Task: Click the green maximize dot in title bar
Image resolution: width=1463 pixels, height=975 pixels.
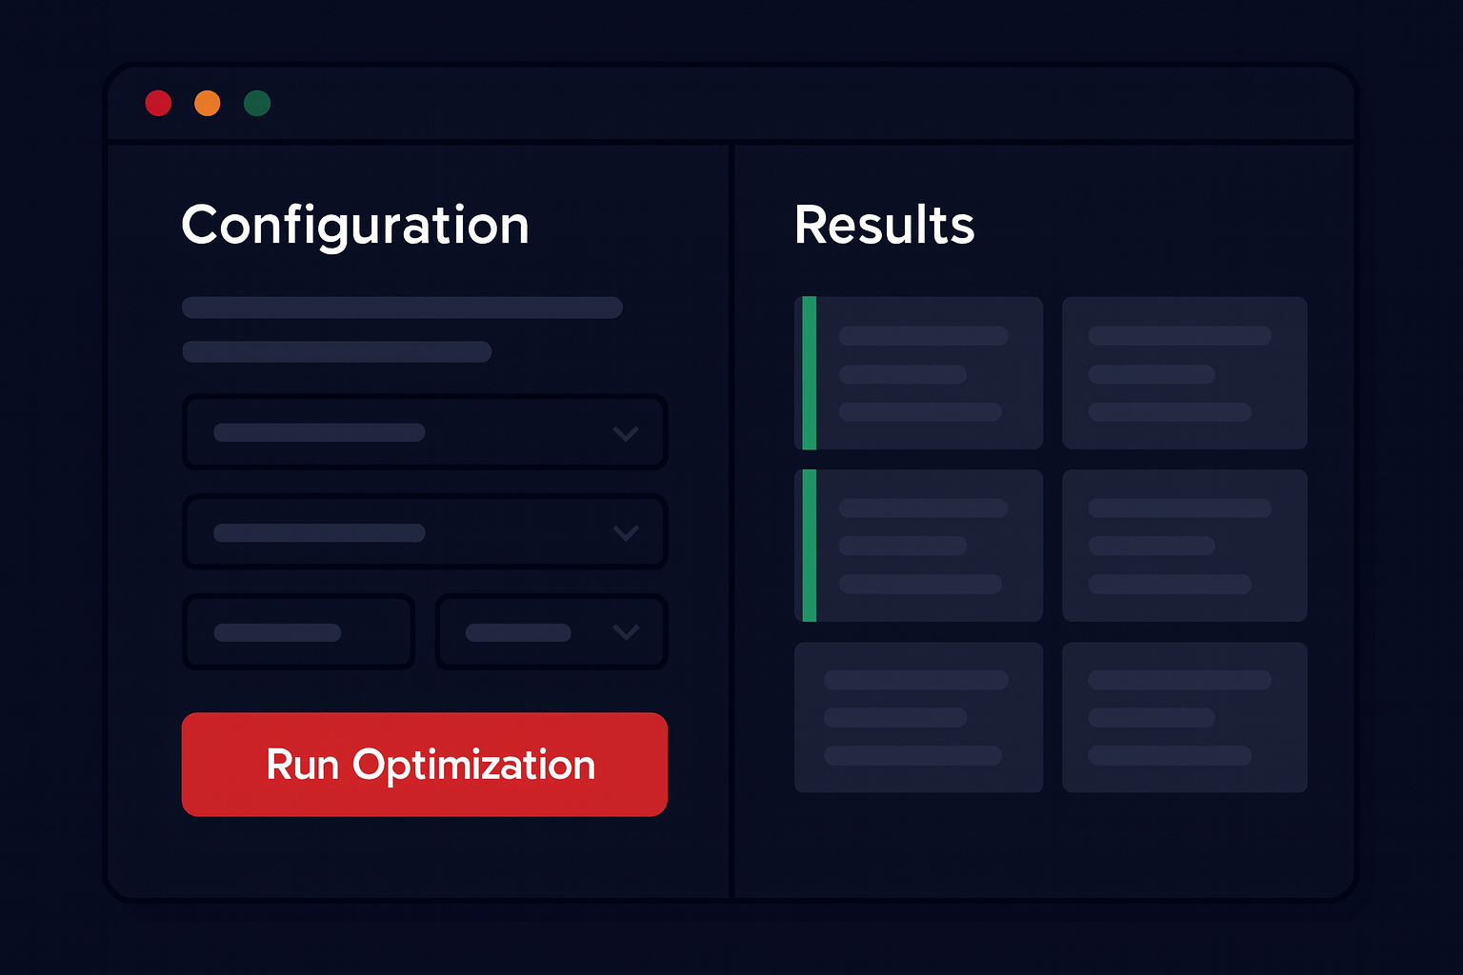Action: [x=257, y=103]
